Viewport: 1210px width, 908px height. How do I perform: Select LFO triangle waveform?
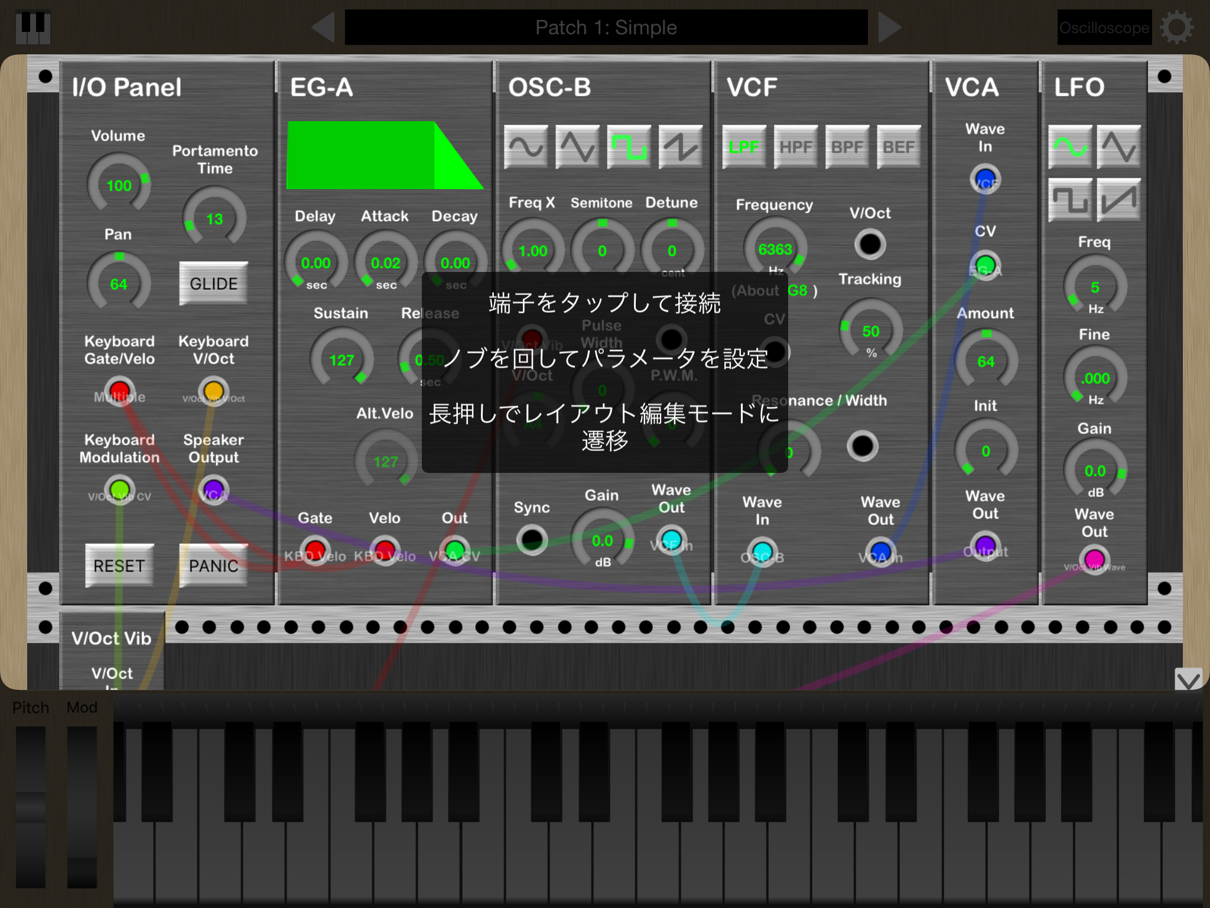(x=1118, y=147)
